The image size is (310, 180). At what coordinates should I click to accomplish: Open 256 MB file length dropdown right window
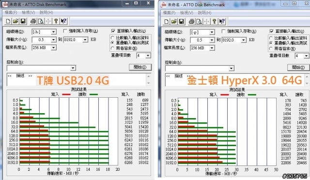212,48
